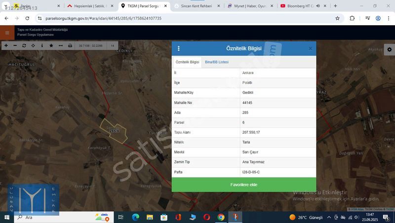Select the distance measure tool
The height and width of the screenshot is (223, 395).
[60, 45]
